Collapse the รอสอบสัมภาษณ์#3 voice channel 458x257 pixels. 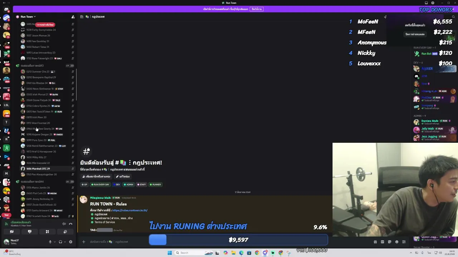pyautogui.click(x=32, y=66)
